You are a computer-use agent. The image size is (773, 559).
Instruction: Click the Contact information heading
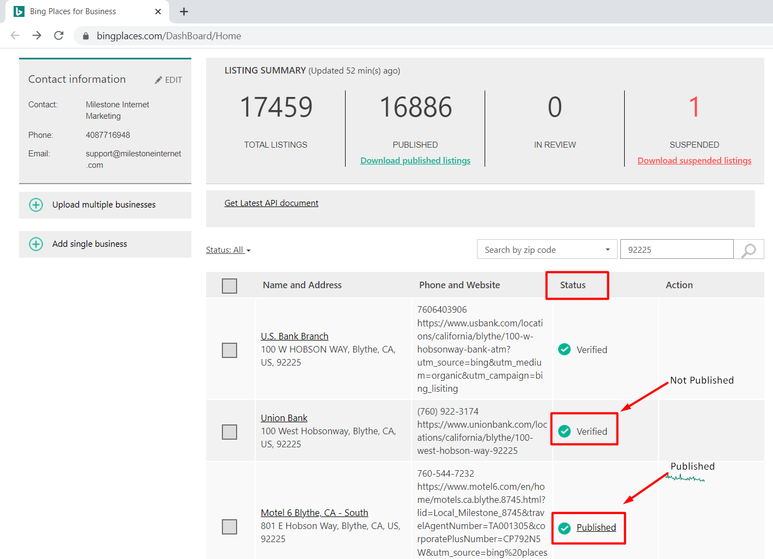point(77,79)
